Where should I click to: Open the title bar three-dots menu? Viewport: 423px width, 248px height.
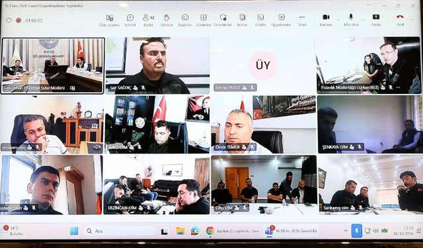pyautogui.click(x=369, y=5)
